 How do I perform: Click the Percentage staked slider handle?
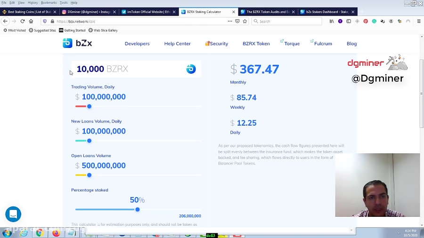(x=138, y=209)
